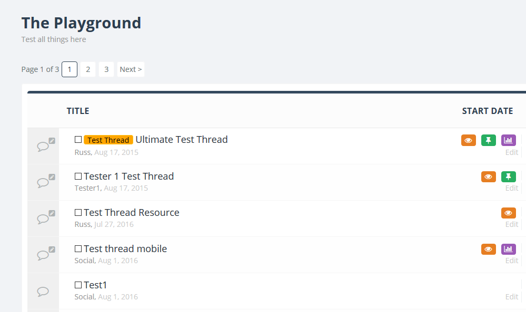
Task: Open the Test Thread Resource thread
Action: tap(132, 213)
